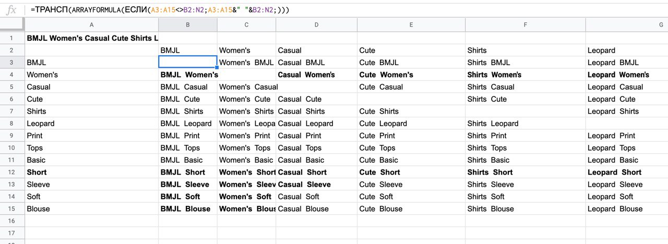The image size is (668, 244).
Task: Click cell 'BMJL Print'
Action: [188, 136]
